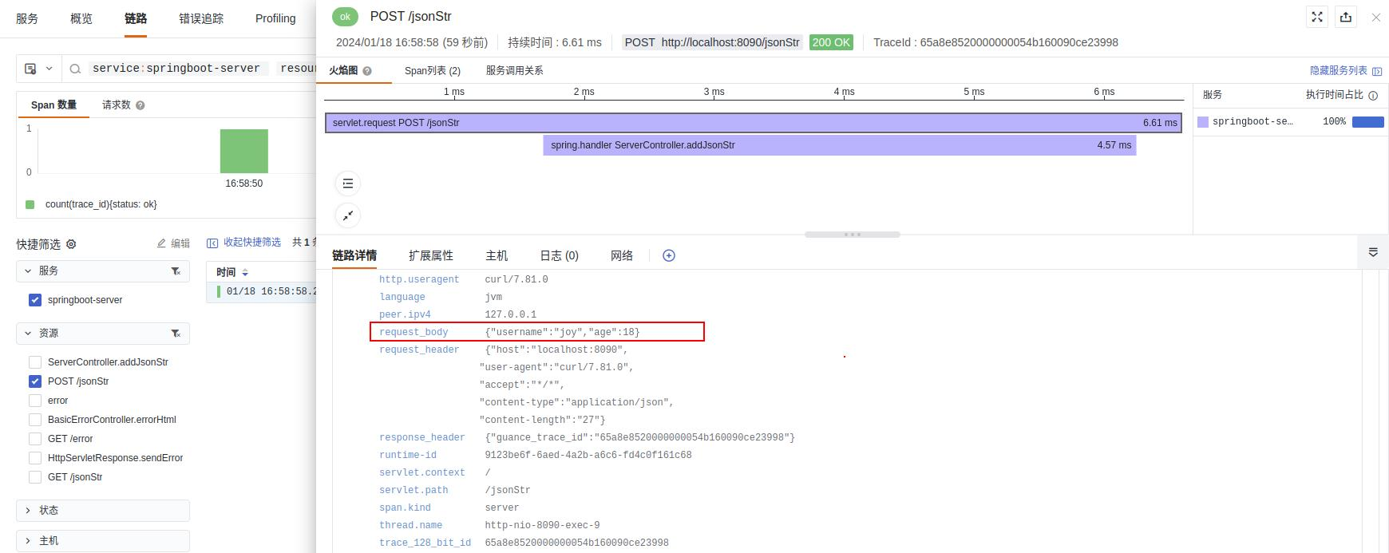The height and width of the screenshot is (553, 1389).
Task: Switch to the Span列表 (2) tab
Action: click(433, 71)
